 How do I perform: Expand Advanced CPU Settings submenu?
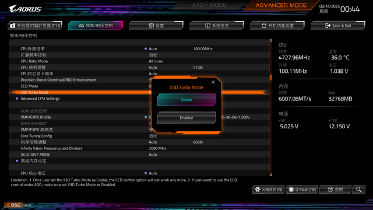click(x=40, y=99)
